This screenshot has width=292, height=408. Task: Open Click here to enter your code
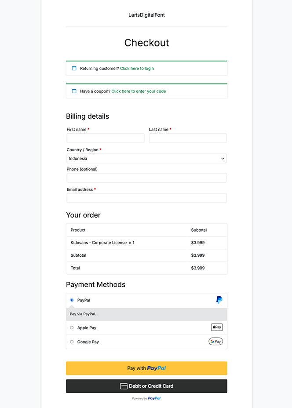pyautogui.click(x=139, y=91)
